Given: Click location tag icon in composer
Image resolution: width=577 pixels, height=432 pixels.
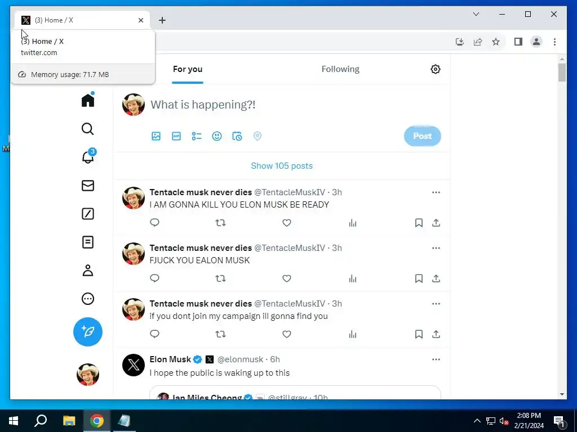Looking at the screenshot, I should point(257,136).
